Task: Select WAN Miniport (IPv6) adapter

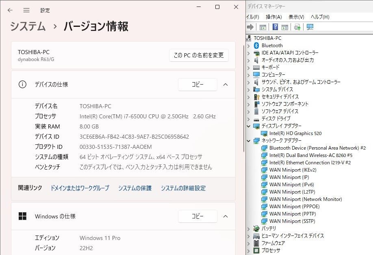Action: coord(291,185)
